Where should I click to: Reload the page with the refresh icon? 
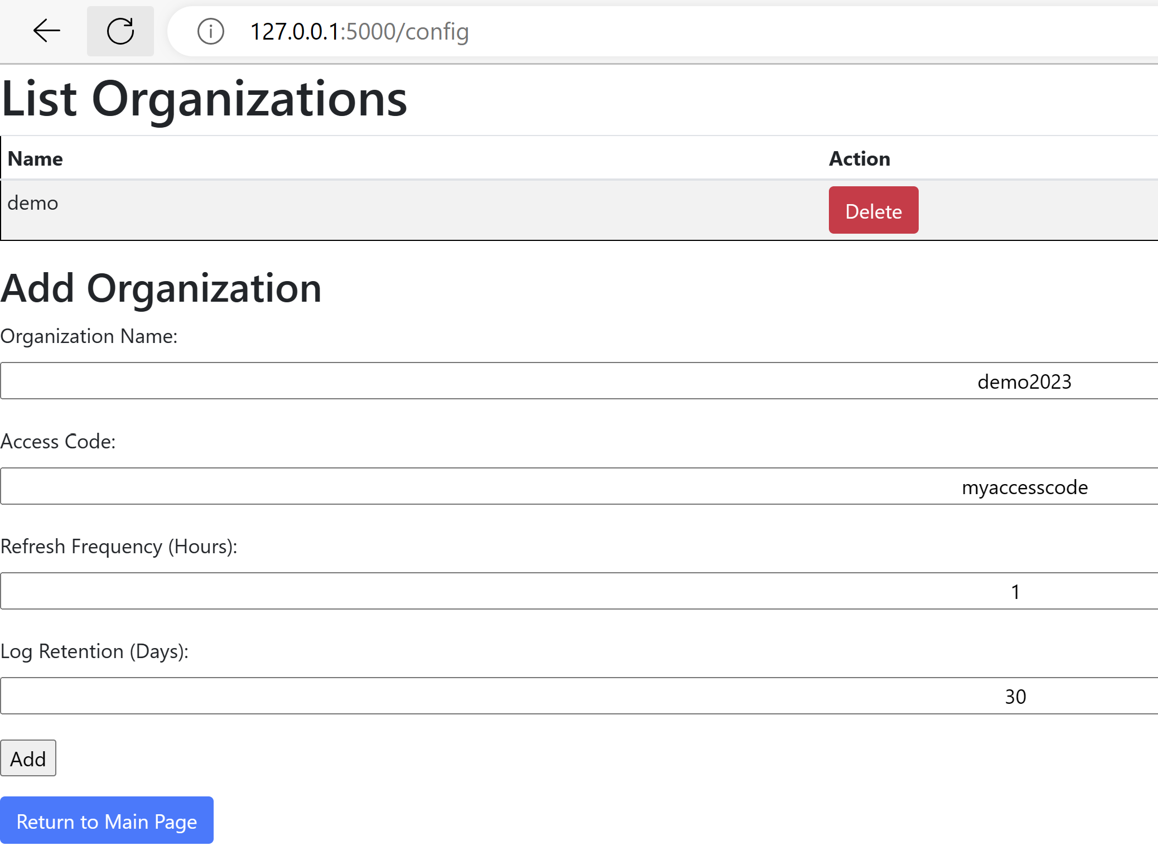[x=120, y=31]
